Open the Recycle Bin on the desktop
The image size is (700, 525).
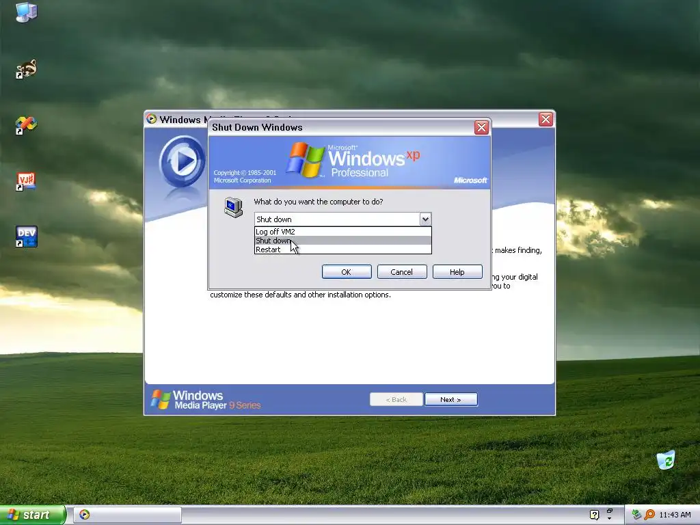coord(666,460)
